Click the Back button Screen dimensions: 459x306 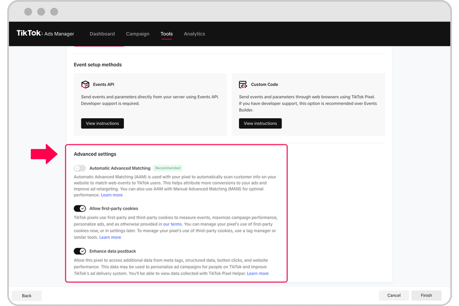click(x=27, y=296)
